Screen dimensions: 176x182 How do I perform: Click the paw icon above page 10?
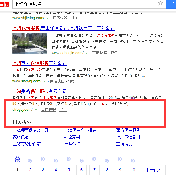coord(133,159)
